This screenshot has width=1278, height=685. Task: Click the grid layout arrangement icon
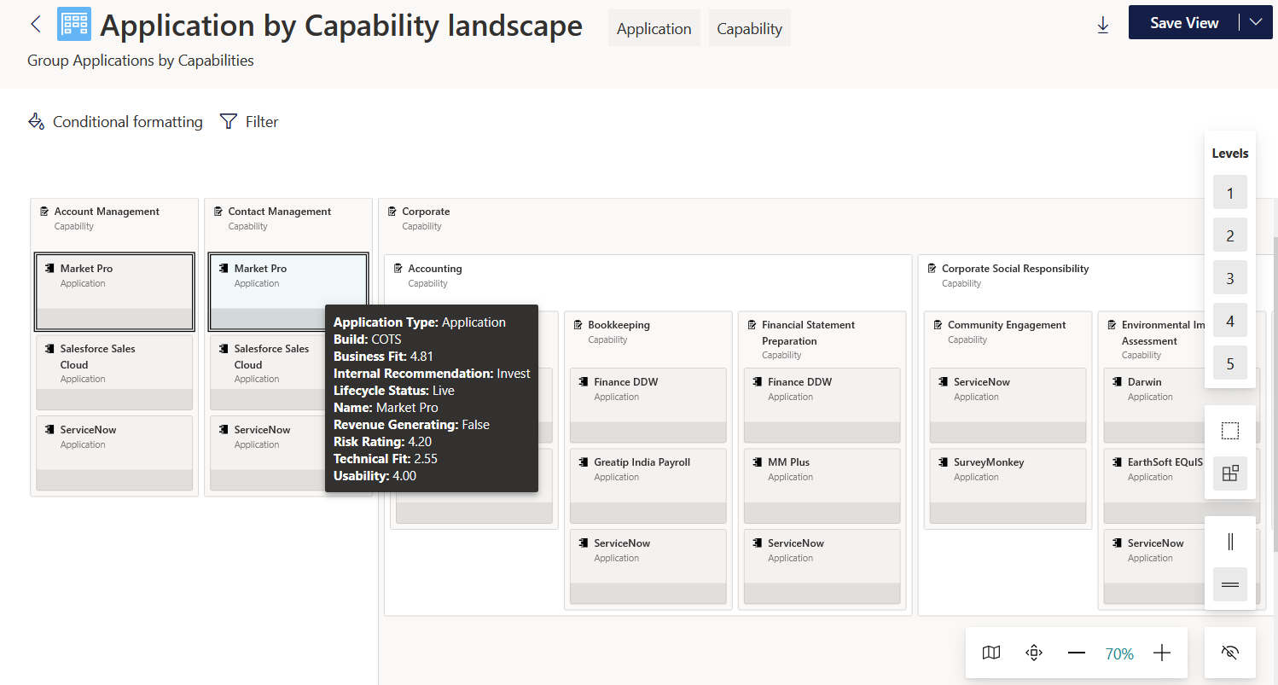coord(1230,473)
